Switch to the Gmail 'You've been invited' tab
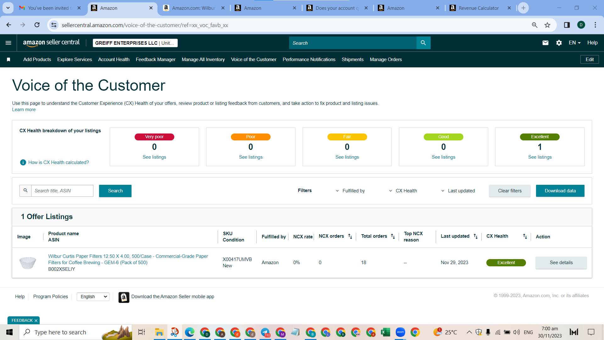The width and height of the screenshot is (604, 340). pos(50,8)
